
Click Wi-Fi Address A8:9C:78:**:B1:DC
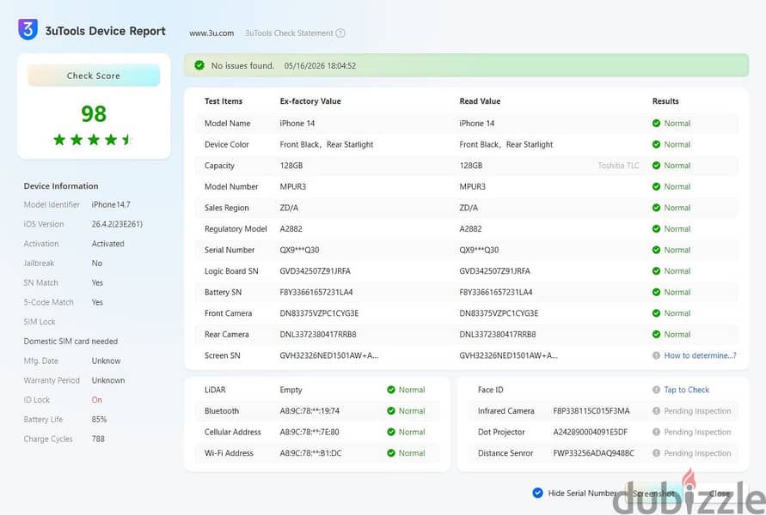pyautogui.click(x=310, y=453)
